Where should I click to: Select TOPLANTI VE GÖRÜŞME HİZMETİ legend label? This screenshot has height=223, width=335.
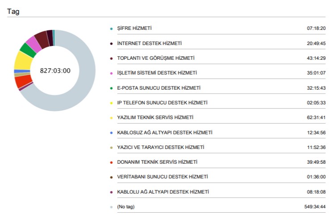156,58
